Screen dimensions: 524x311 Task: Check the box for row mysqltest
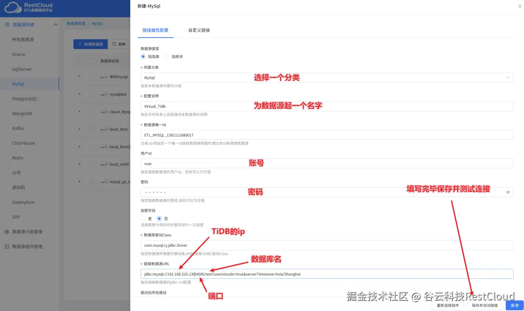92,94
